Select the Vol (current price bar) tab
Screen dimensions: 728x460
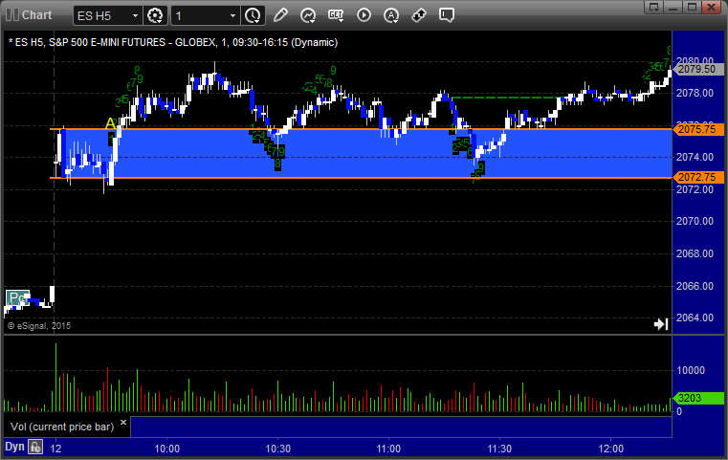pyautogui.click(x=62, y=427)
